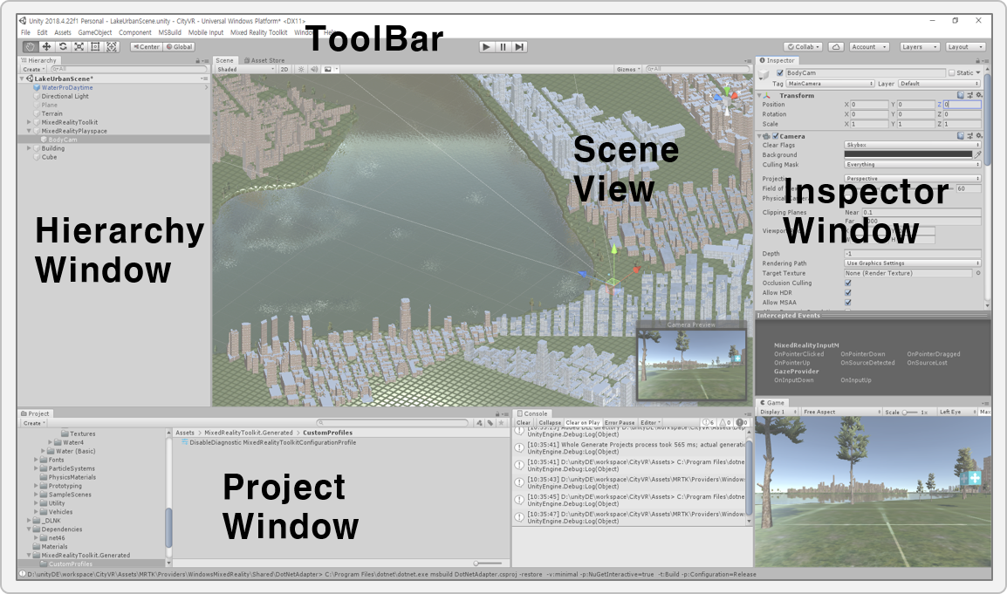The image size is (1007, 594).
Task: Open the Clear Flags Skybox dropdown
Action: [x=913, y=145]
